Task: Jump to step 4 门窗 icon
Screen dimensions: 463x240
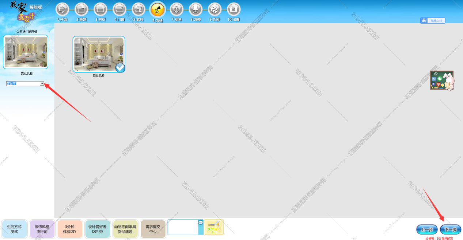Action: point(119,9)
